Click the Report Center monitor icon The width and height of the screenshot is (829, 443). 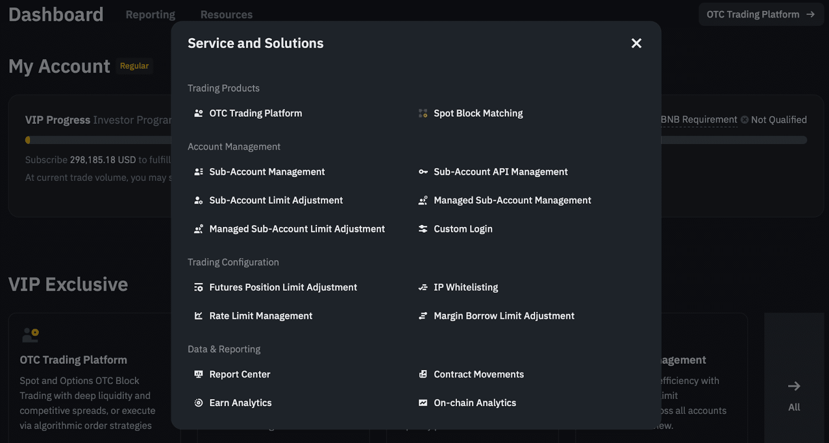pyautogui.click(x=198, y=375)
